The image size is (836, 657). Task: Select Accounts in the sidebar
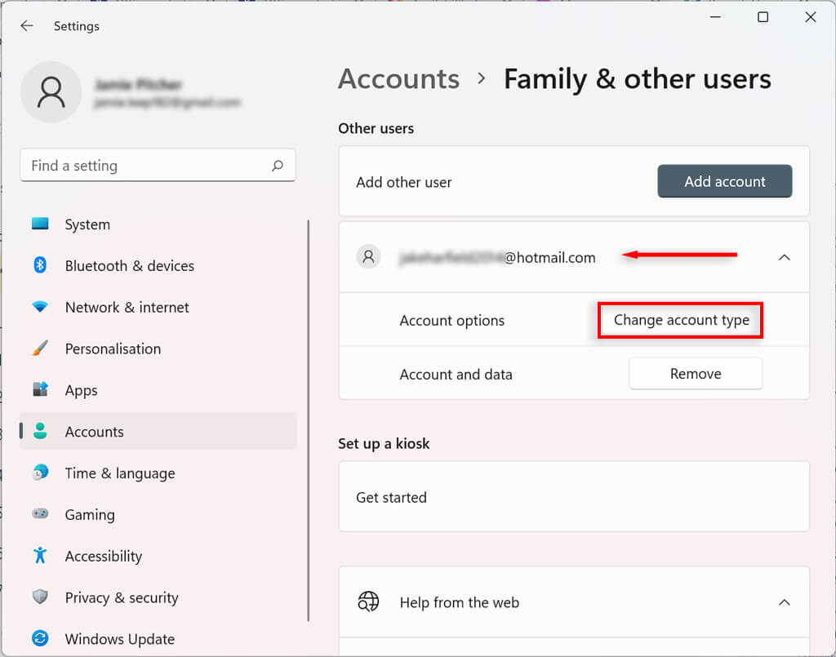94,432
